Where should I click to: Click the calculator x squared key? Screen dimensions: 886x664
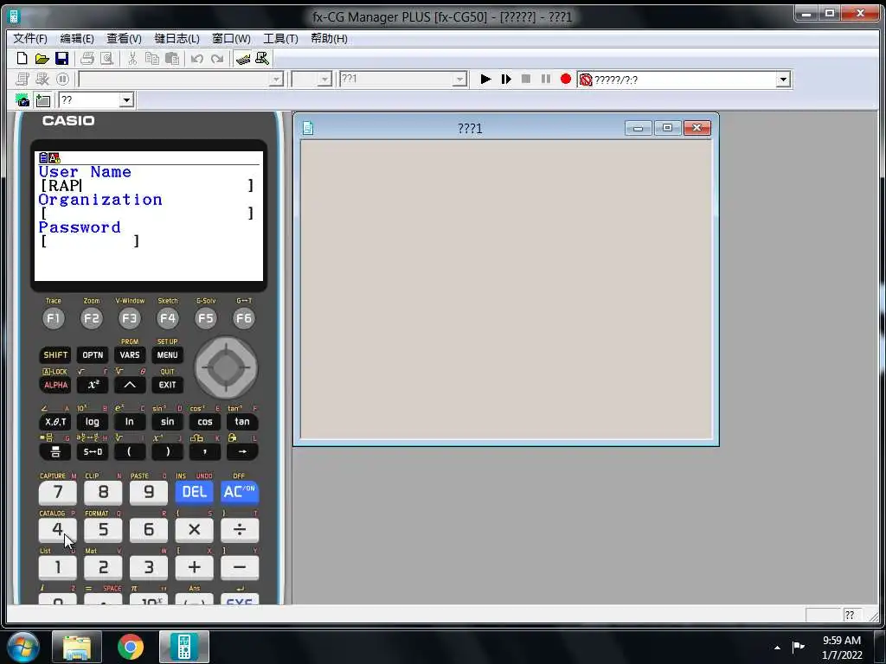tap(93, 385)
